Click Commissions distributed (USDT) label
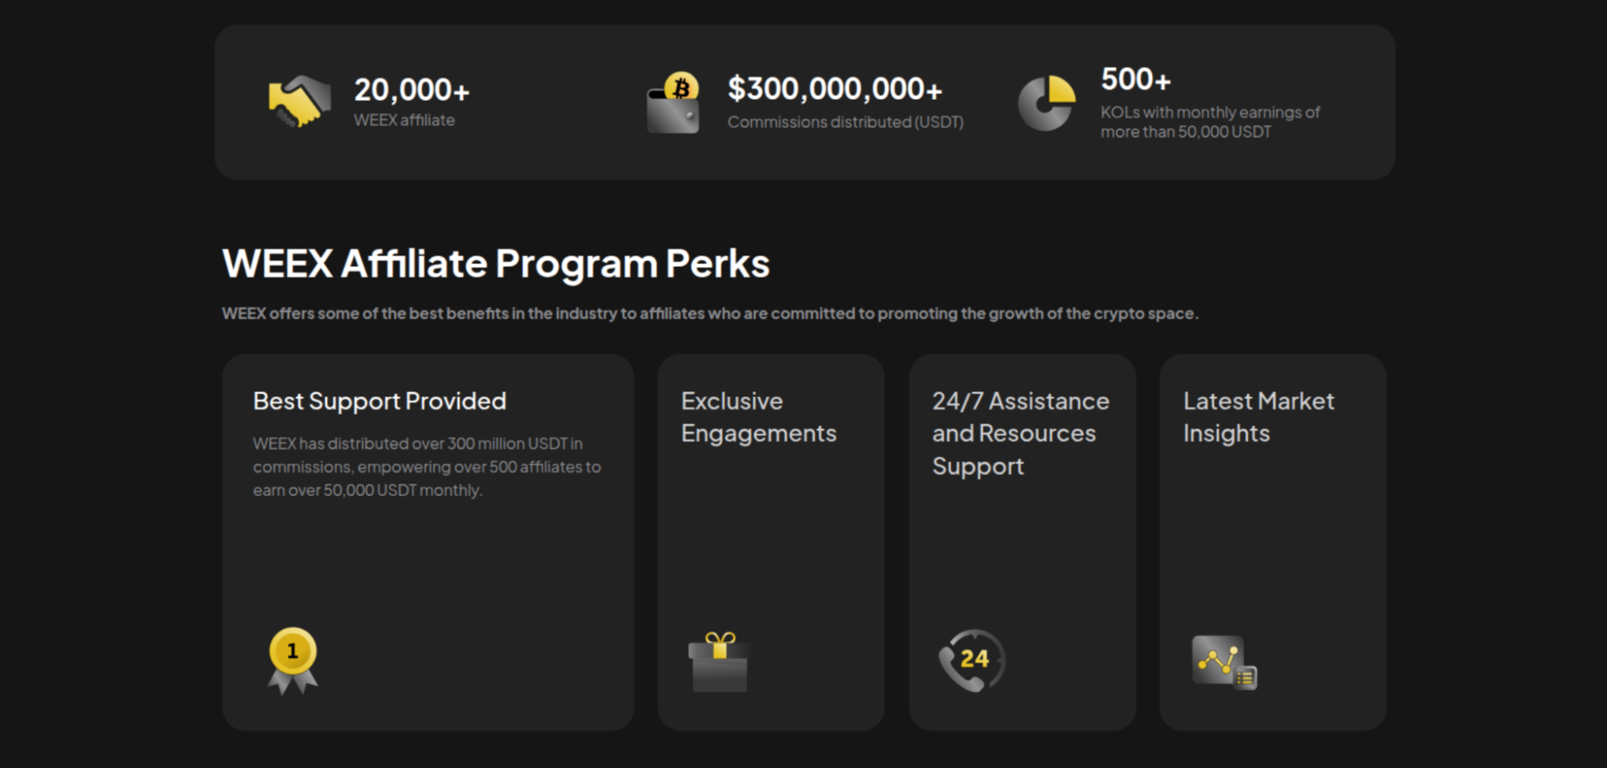 (x=845, y=122)
